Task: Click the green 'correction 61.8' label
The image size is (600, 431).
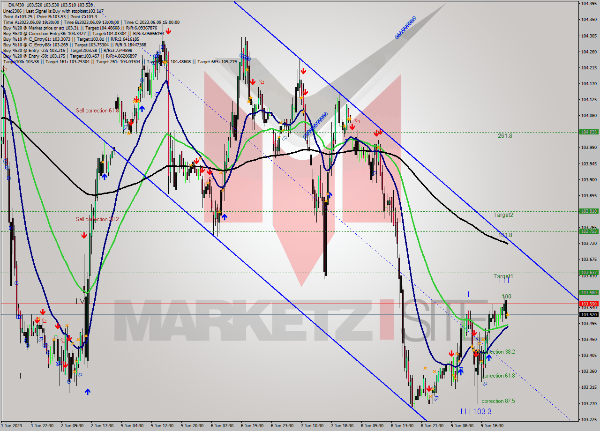Action: pos(498,376)
